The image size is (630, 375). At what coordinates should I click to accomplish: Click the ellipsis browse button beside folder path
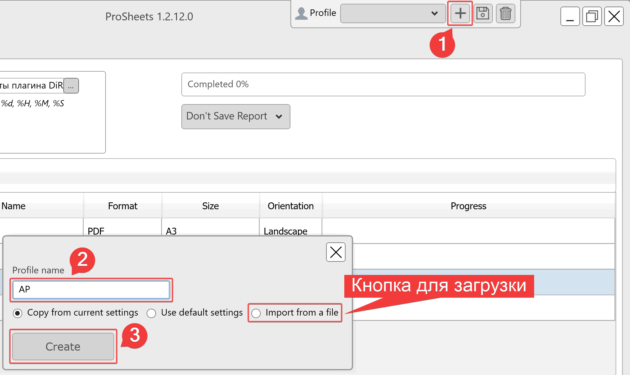tap(71, 86)
